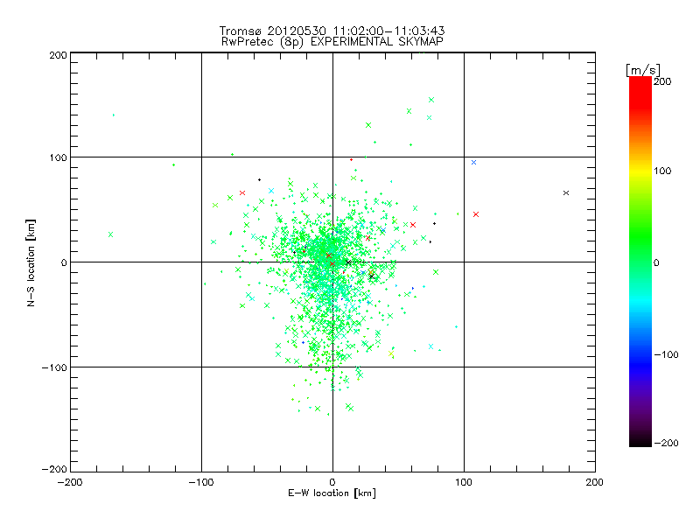Click the '100' label on the colorbar
This screenshot has width=700, height=525.
[x=662, y=171]
